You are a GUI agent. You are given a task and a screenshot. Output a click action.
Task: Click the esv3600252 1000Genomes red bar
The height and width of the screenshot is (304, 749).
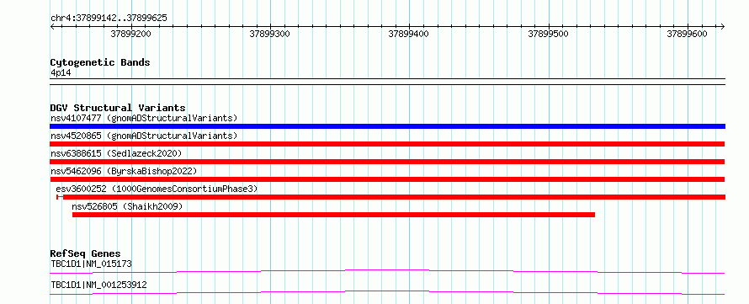click(390, 197)
